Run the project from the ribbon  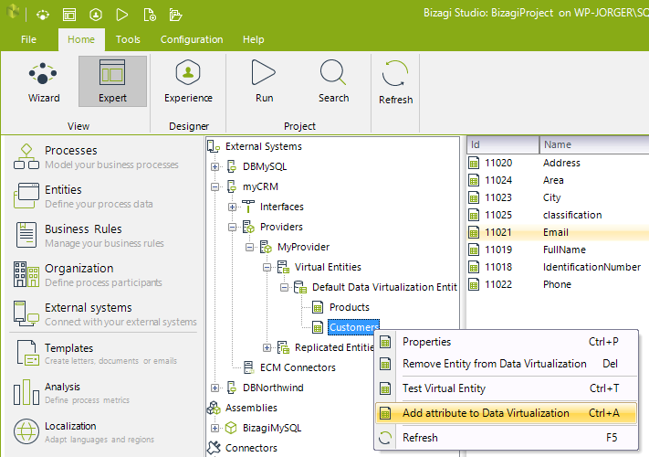click(x=264, y=82)
